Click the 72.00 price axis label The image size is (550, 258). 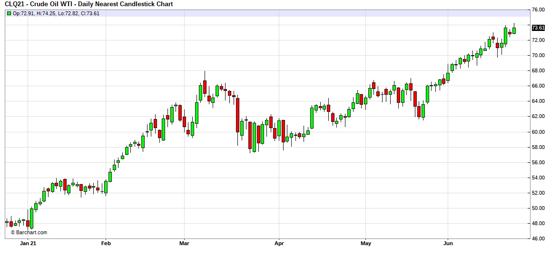pyautogui.click(x=539, y=40)
